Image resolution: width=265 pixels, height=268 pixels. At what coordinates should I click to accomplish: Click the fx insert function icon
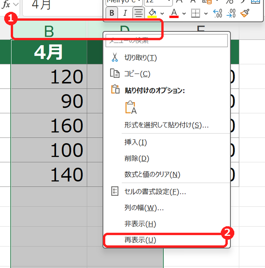pos(6,4)
